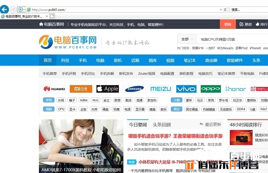Image resolution: width=268 pixels, height=173 pixels.
Task: Click the 固态硬盘 tag
Action: pyautogui.click(x=192, y=109)
